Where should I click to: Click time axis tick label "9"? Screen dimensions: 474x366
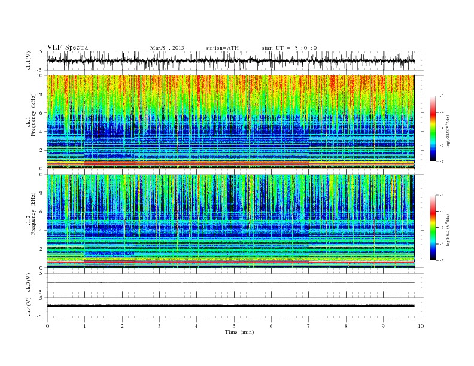pos(383,326)
